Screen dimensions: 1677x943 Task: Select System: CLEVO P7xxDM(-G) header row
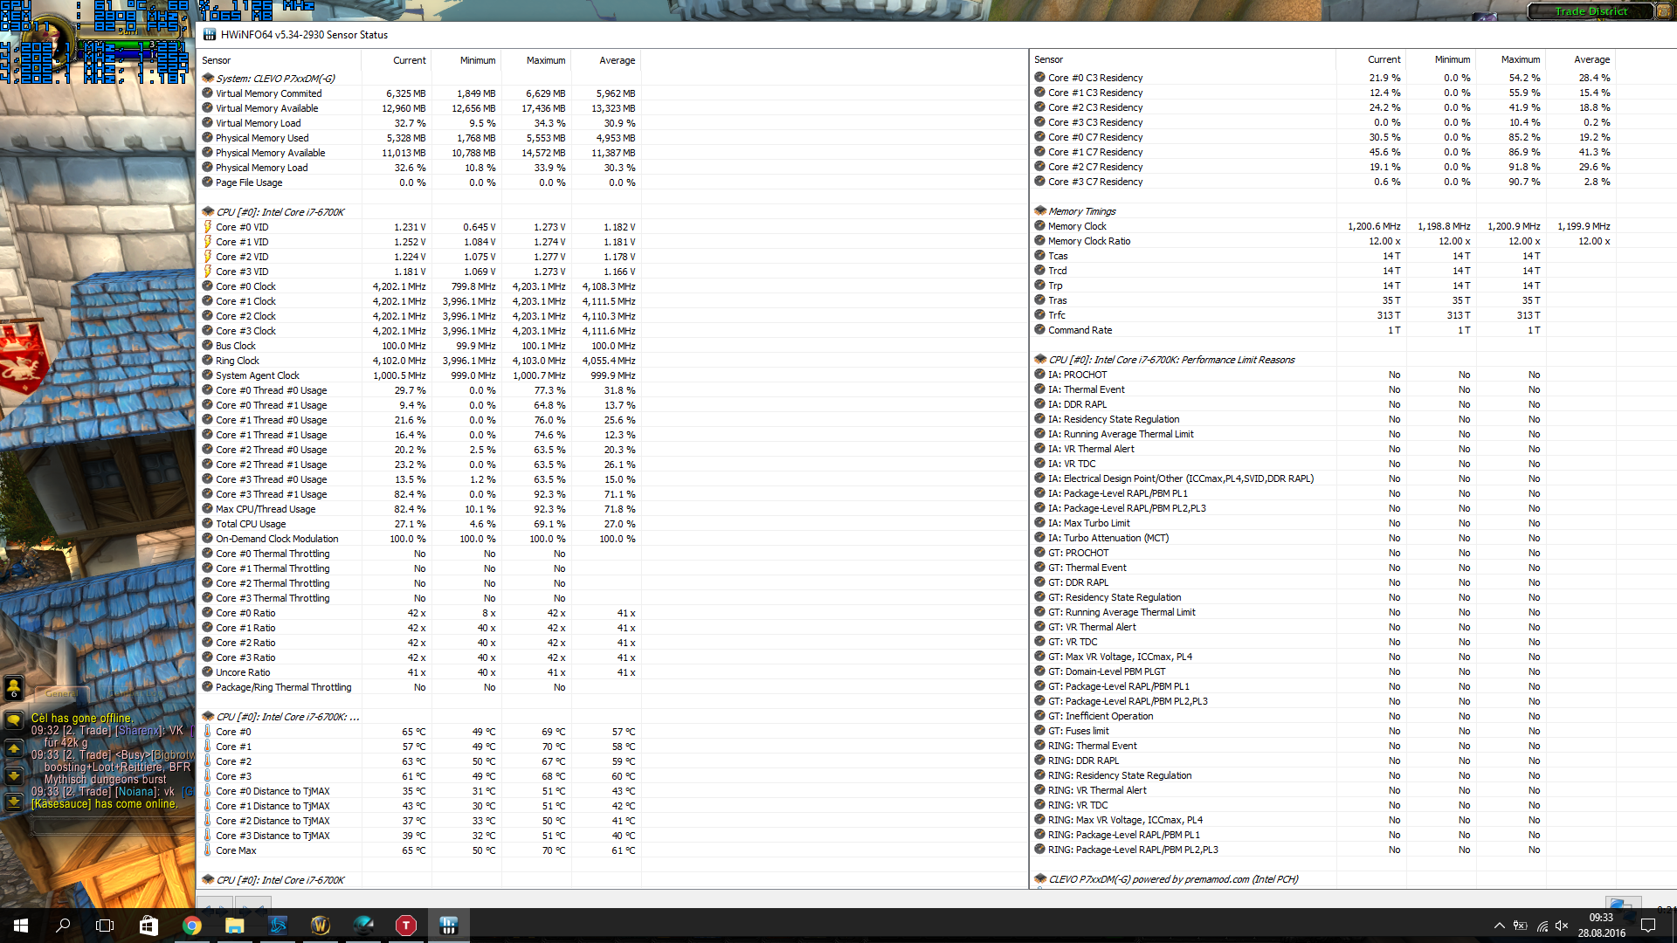pos(419,79)
